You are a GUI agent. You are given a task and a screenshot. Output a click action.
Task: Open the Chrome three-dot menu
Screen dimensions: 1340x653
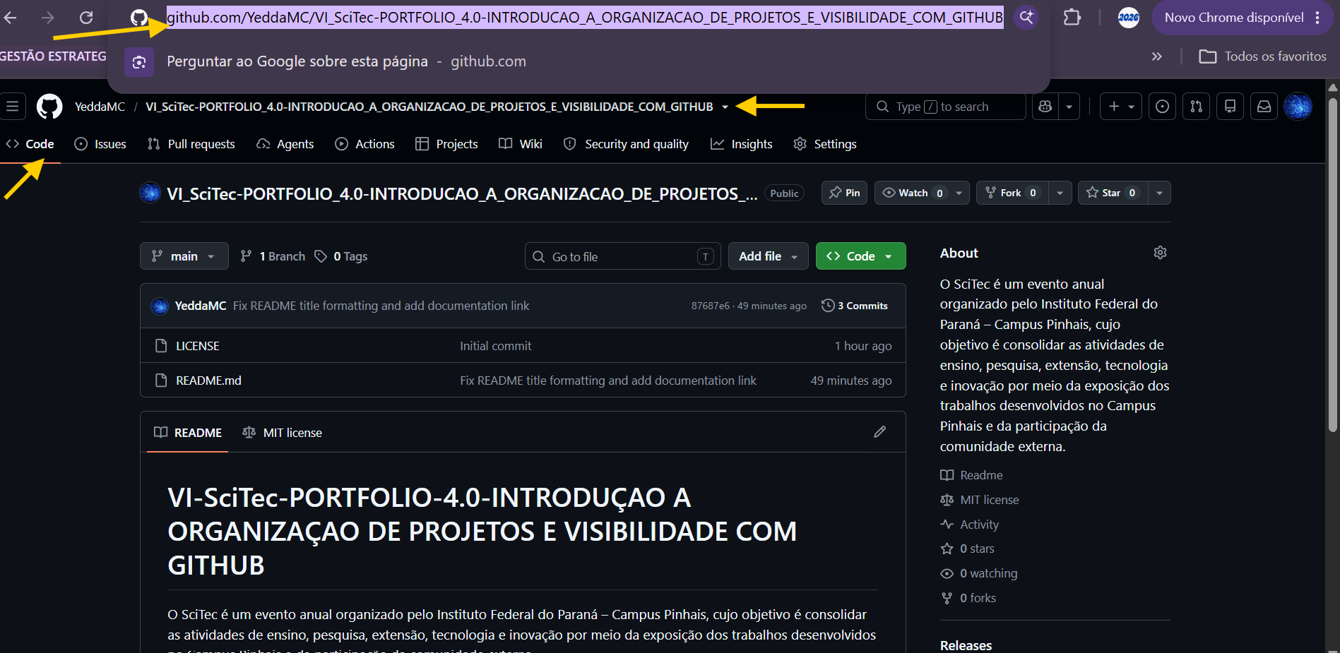coord(1317,18)
